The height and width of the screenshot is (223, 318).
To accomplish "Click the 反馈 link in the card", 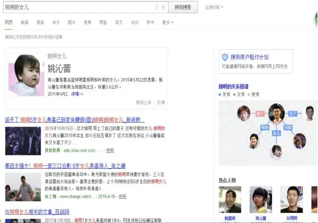I will tap(161, 103).
